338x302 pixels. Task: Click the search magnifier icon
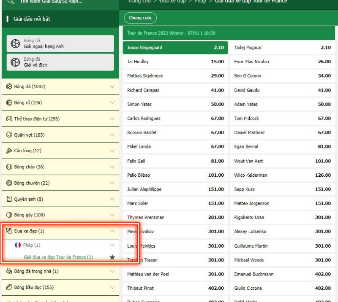(x=11, y=2)
